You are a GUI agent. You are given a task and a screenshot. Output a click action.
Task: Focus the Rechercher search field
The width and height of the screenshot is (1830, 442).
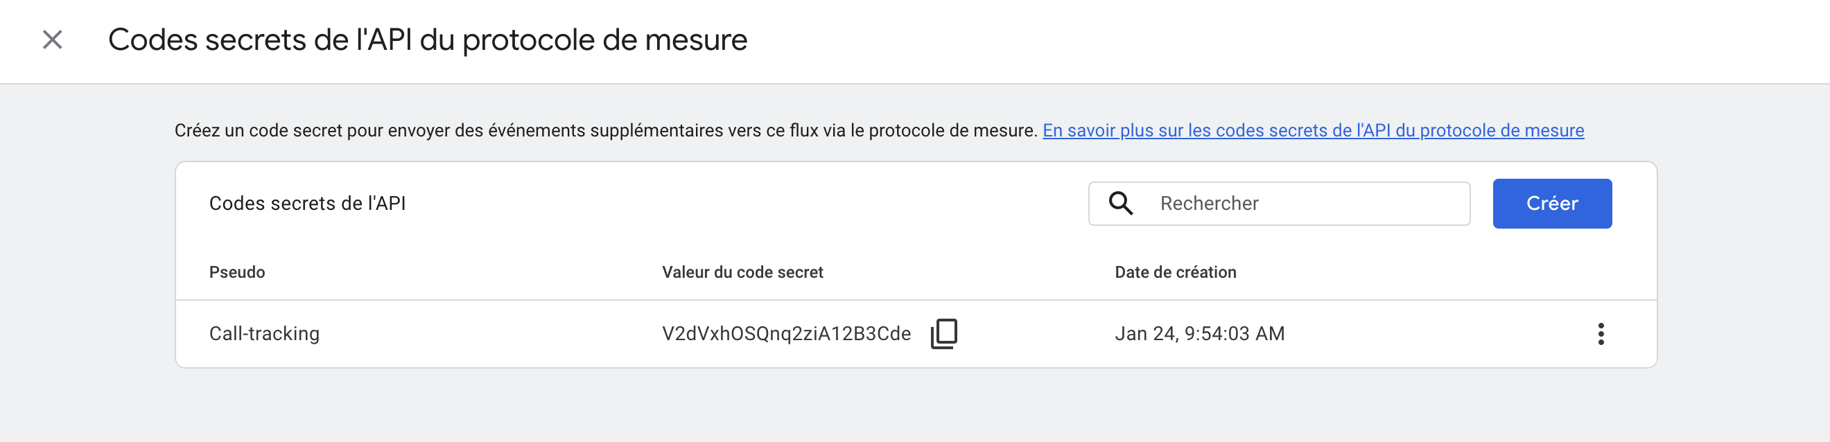tap(1279, 204)
